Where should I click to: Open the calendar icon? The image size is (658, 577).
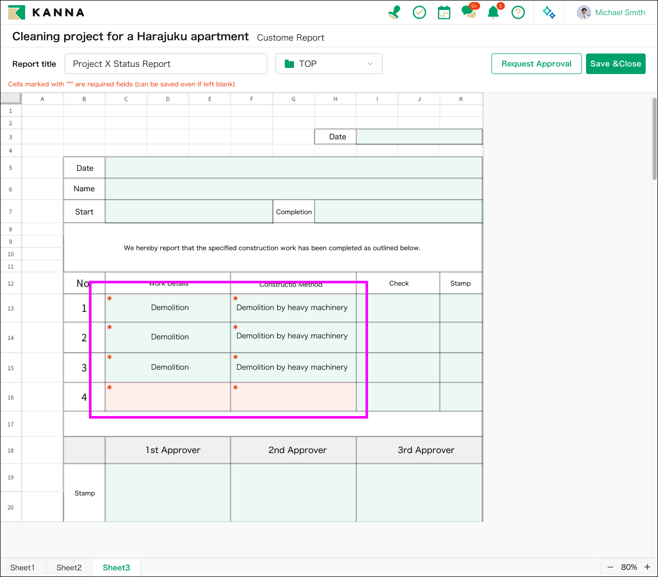(x=444, y=12)
